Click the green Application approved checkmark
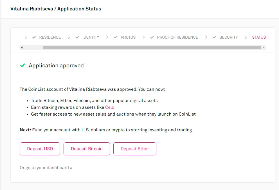The width and height of the screenshot is (279, 190). (x=22, y=65)
